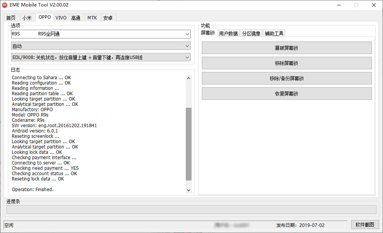
Task: Show the 辅助工具 function tab
Action: click(274, 34)
